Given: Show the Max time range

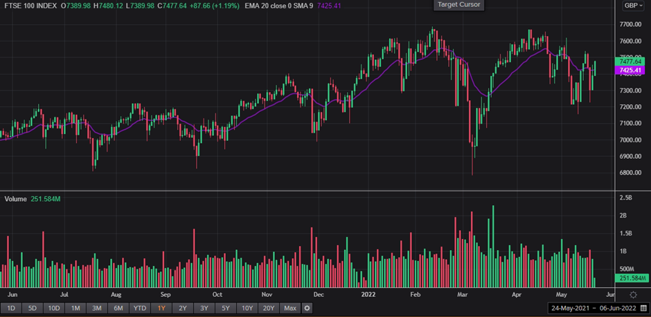Looking at the screenshot, I should tap(290, 308).
